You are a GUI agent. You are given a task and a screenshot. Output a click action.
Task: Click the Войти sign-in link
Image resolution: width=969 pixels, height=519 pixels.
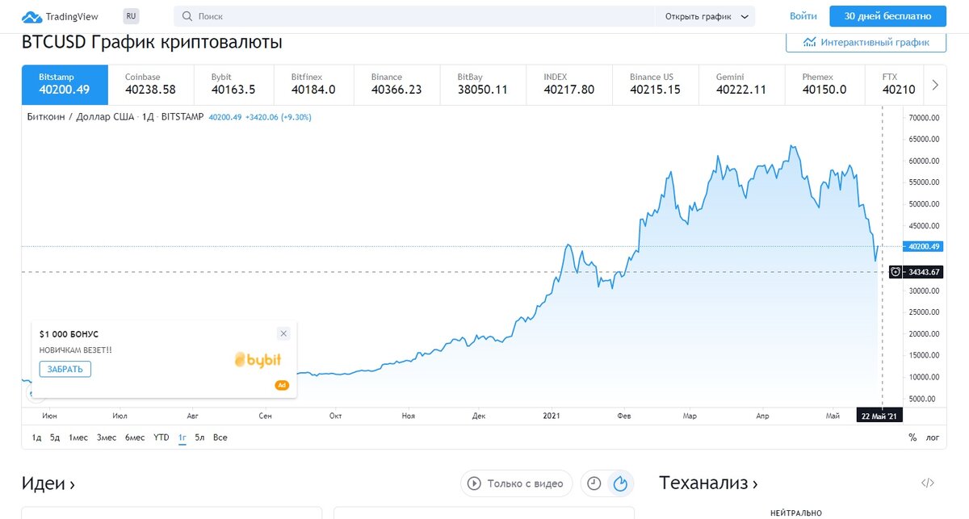click(x=803, y=16)
